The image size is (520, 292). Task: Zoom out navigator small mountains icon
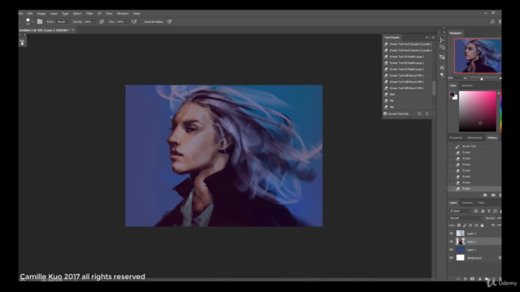pyautogui.click(x=466, y=78)
